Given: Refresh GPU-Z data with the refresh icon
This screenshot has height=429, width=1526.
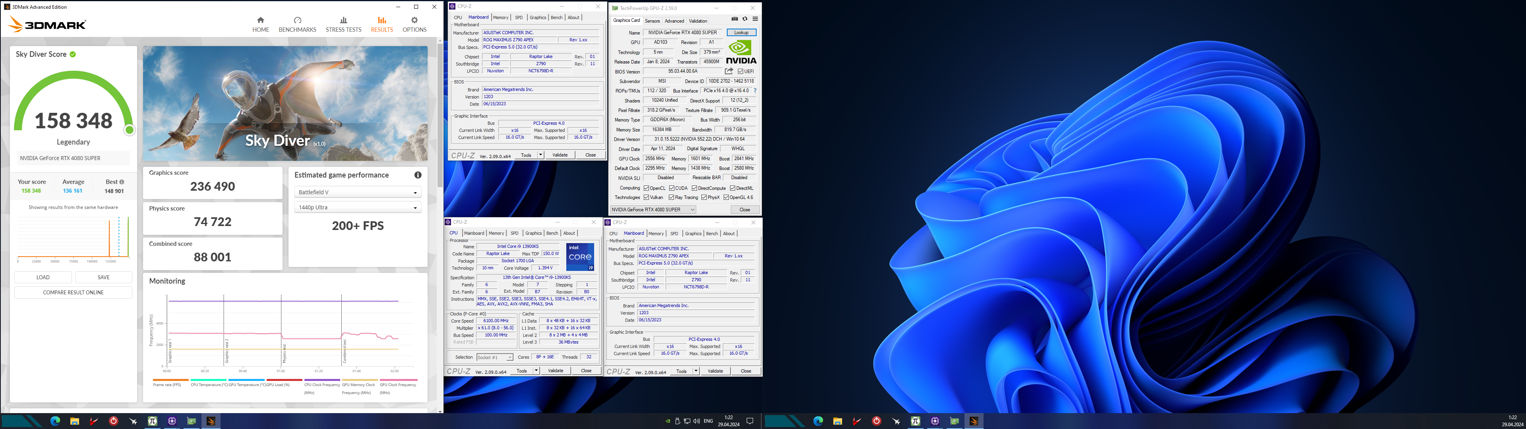Looking at the screenshot, I should [745, 19].
